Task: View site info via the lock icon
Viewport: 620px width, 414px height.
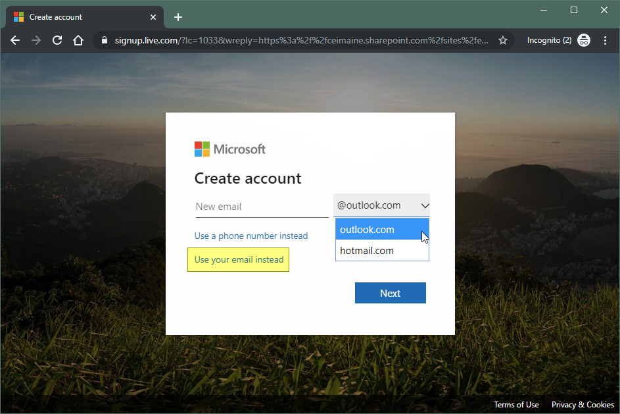Action: click(x=105, y=40)
